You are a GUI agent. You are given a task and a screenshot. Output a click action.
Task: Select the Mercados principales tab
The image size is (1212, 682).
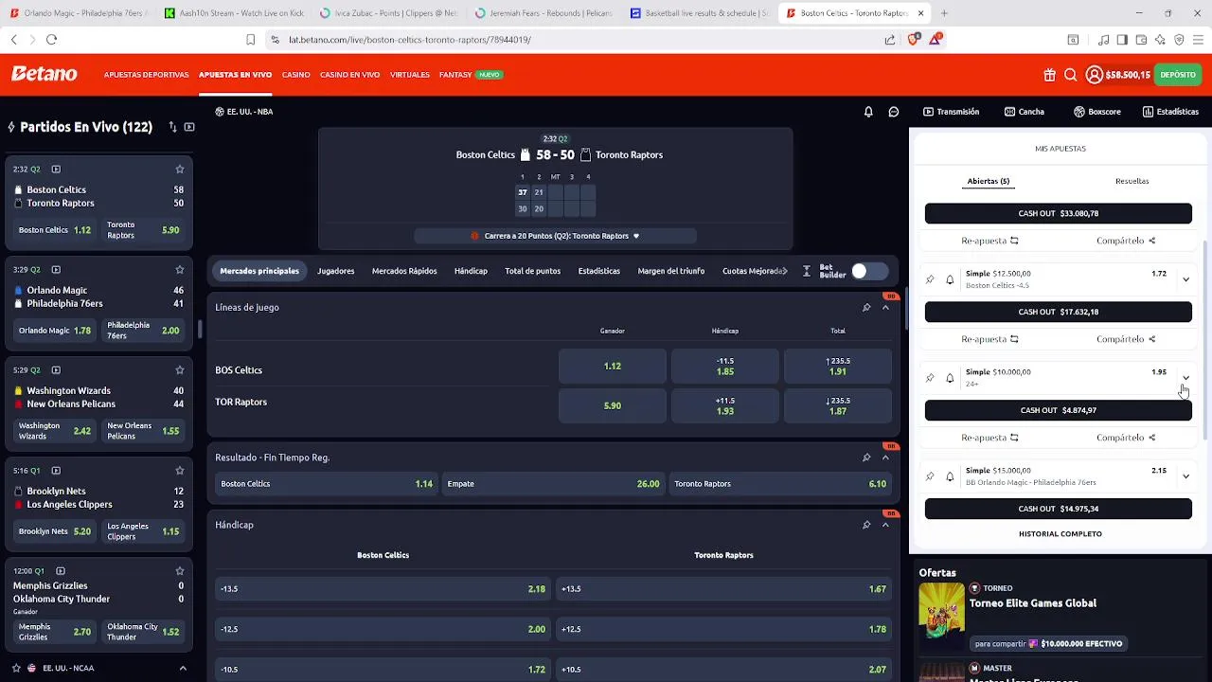pyautogui.click(x=259, y=271)
